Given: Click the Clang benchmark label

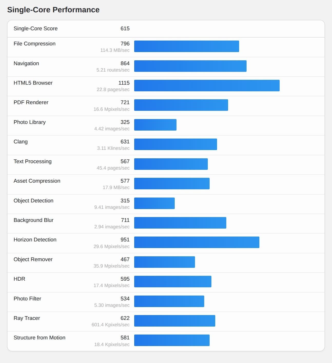Looking at the screenshot, I should [x=21, y=142].
